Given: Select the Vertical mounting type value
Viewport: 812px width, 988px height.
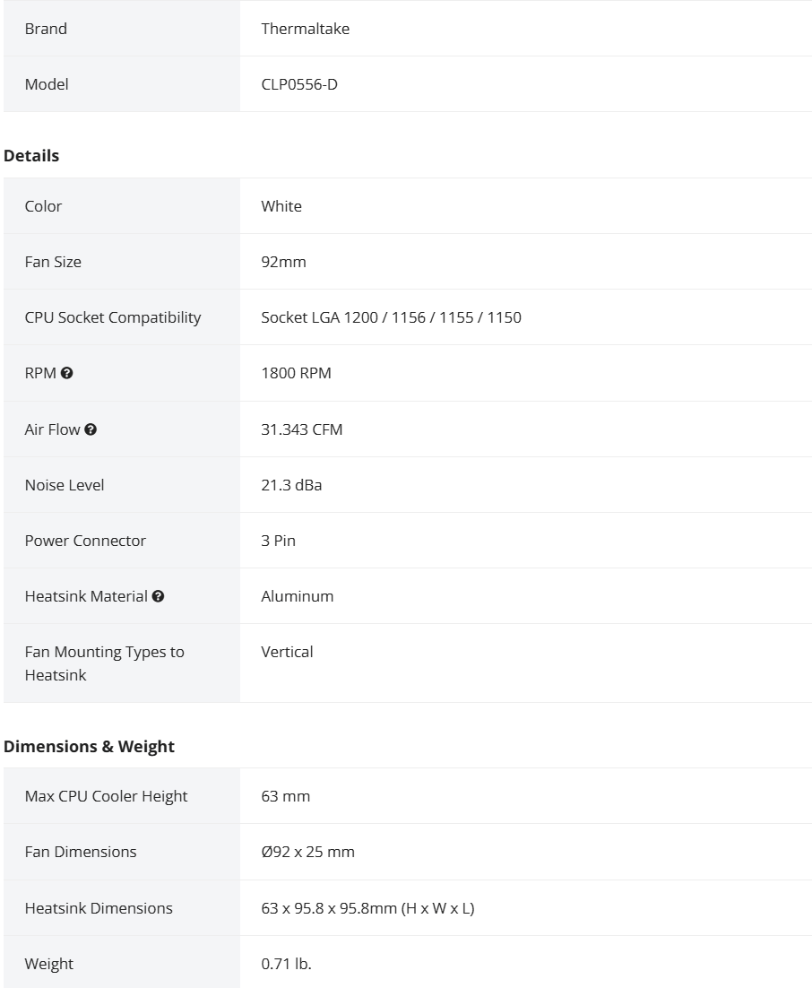Looking at the screenshot, I should [x=287, y=652].
